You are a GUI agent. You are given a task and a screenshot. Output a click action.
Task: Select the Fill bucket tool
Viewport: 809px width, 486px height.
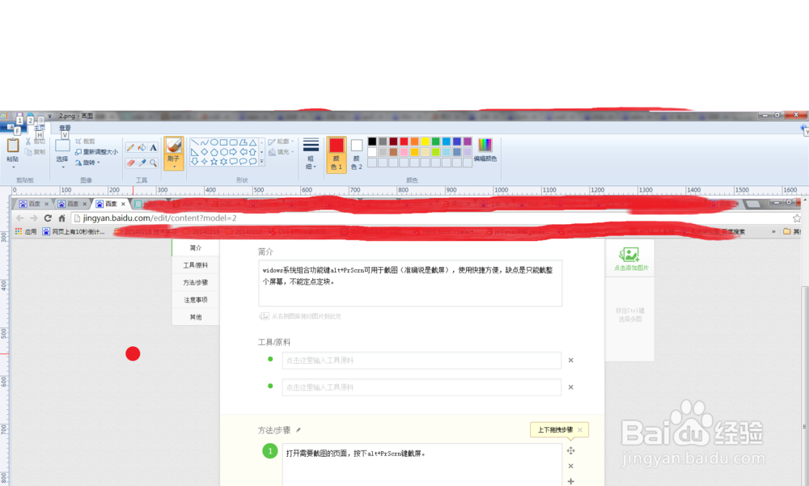pos(142,147)
